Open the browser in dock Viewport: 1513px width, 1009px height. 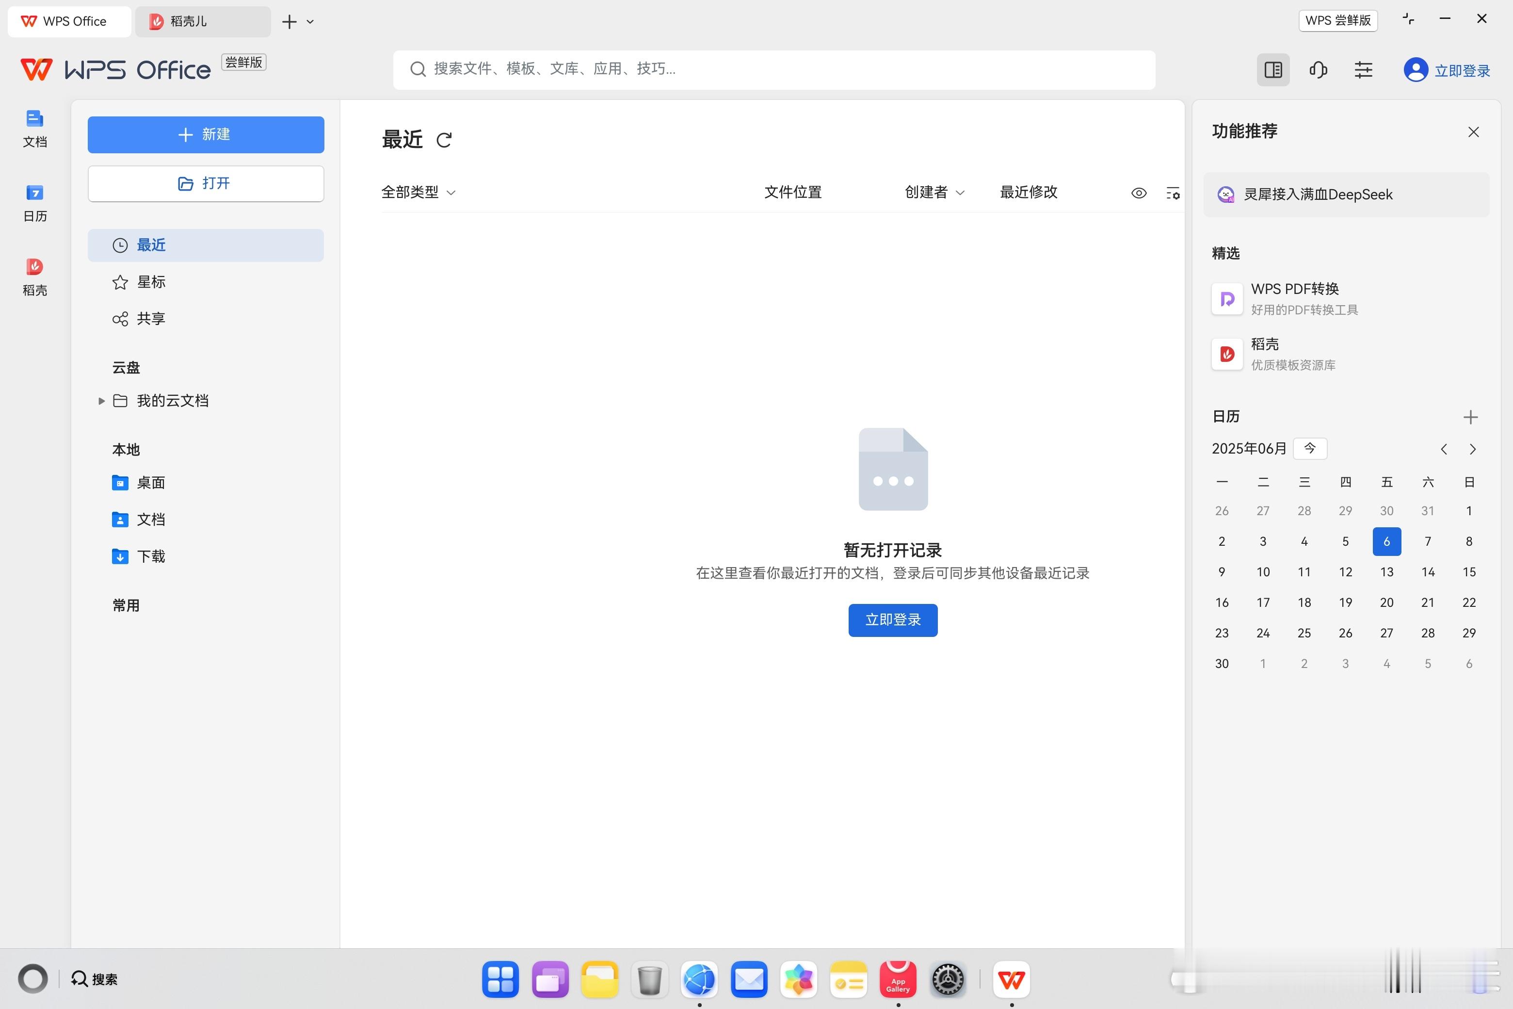tap(699, 979)
